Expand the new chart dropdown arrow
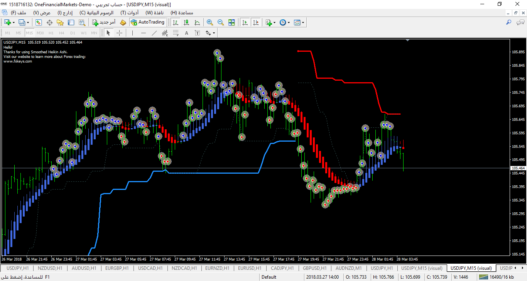This screenshot has width=527, height=281. [x=14, y=22]
